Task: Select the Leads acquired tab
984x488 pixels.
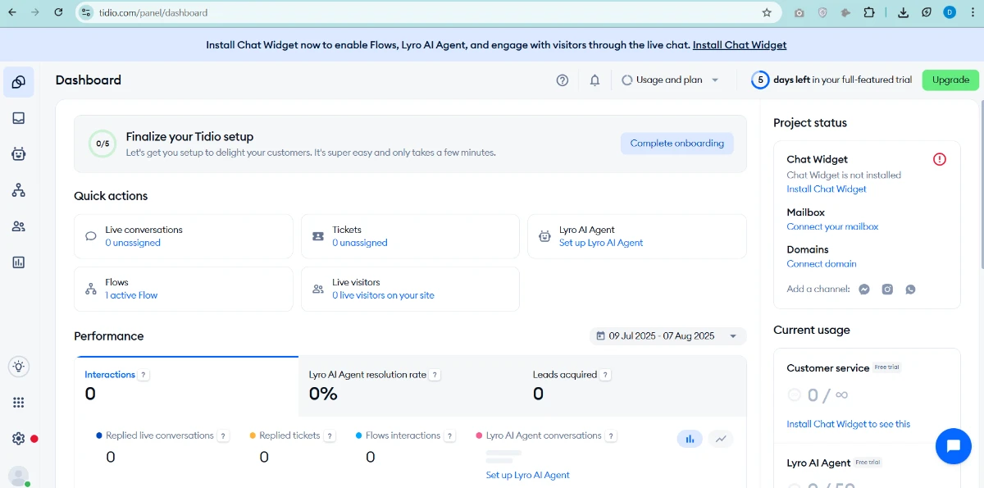Action: coord(635,387)
